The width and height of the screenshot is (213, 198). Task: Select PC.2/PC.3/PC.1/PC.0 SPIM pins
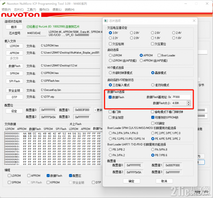166,133
